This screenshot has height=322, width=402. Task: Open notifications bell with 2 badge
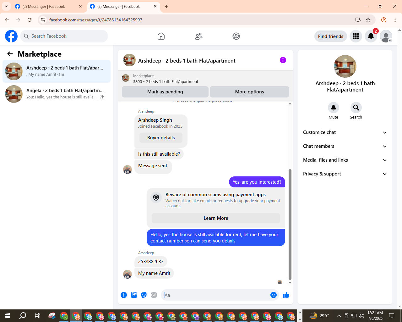click(x=371, y=36)
